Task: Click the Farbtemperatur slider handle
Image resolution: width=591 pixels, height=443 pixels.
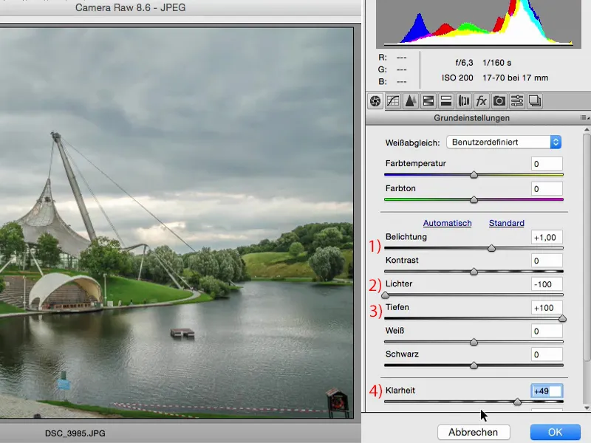Action: click(474, 174)
